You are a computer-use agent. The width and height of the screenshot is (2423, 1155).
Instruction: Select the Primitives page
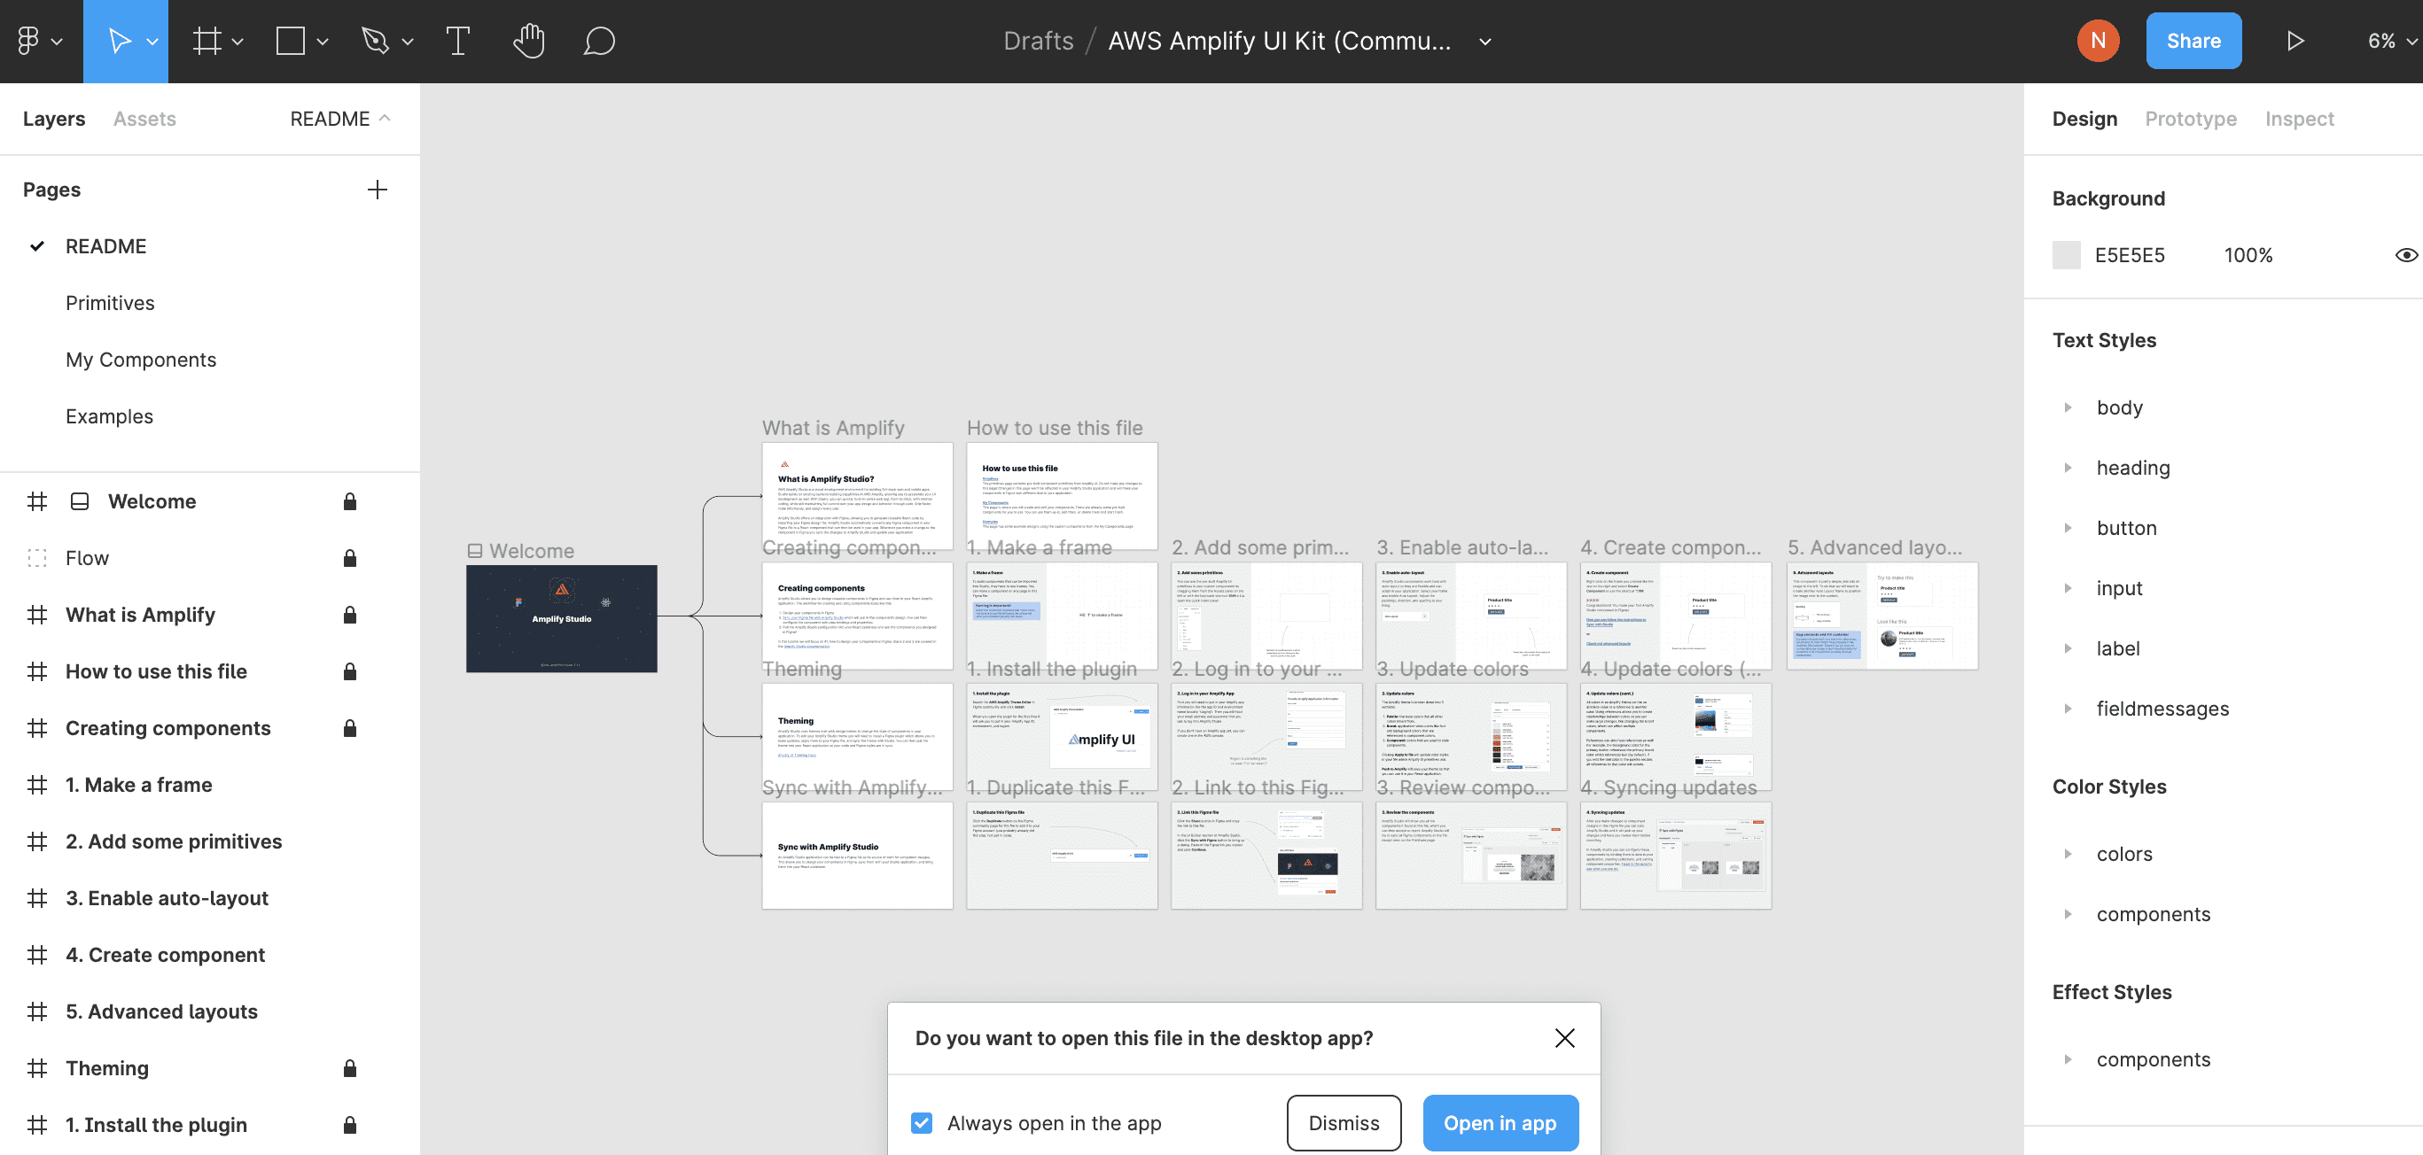coord(110,303)
